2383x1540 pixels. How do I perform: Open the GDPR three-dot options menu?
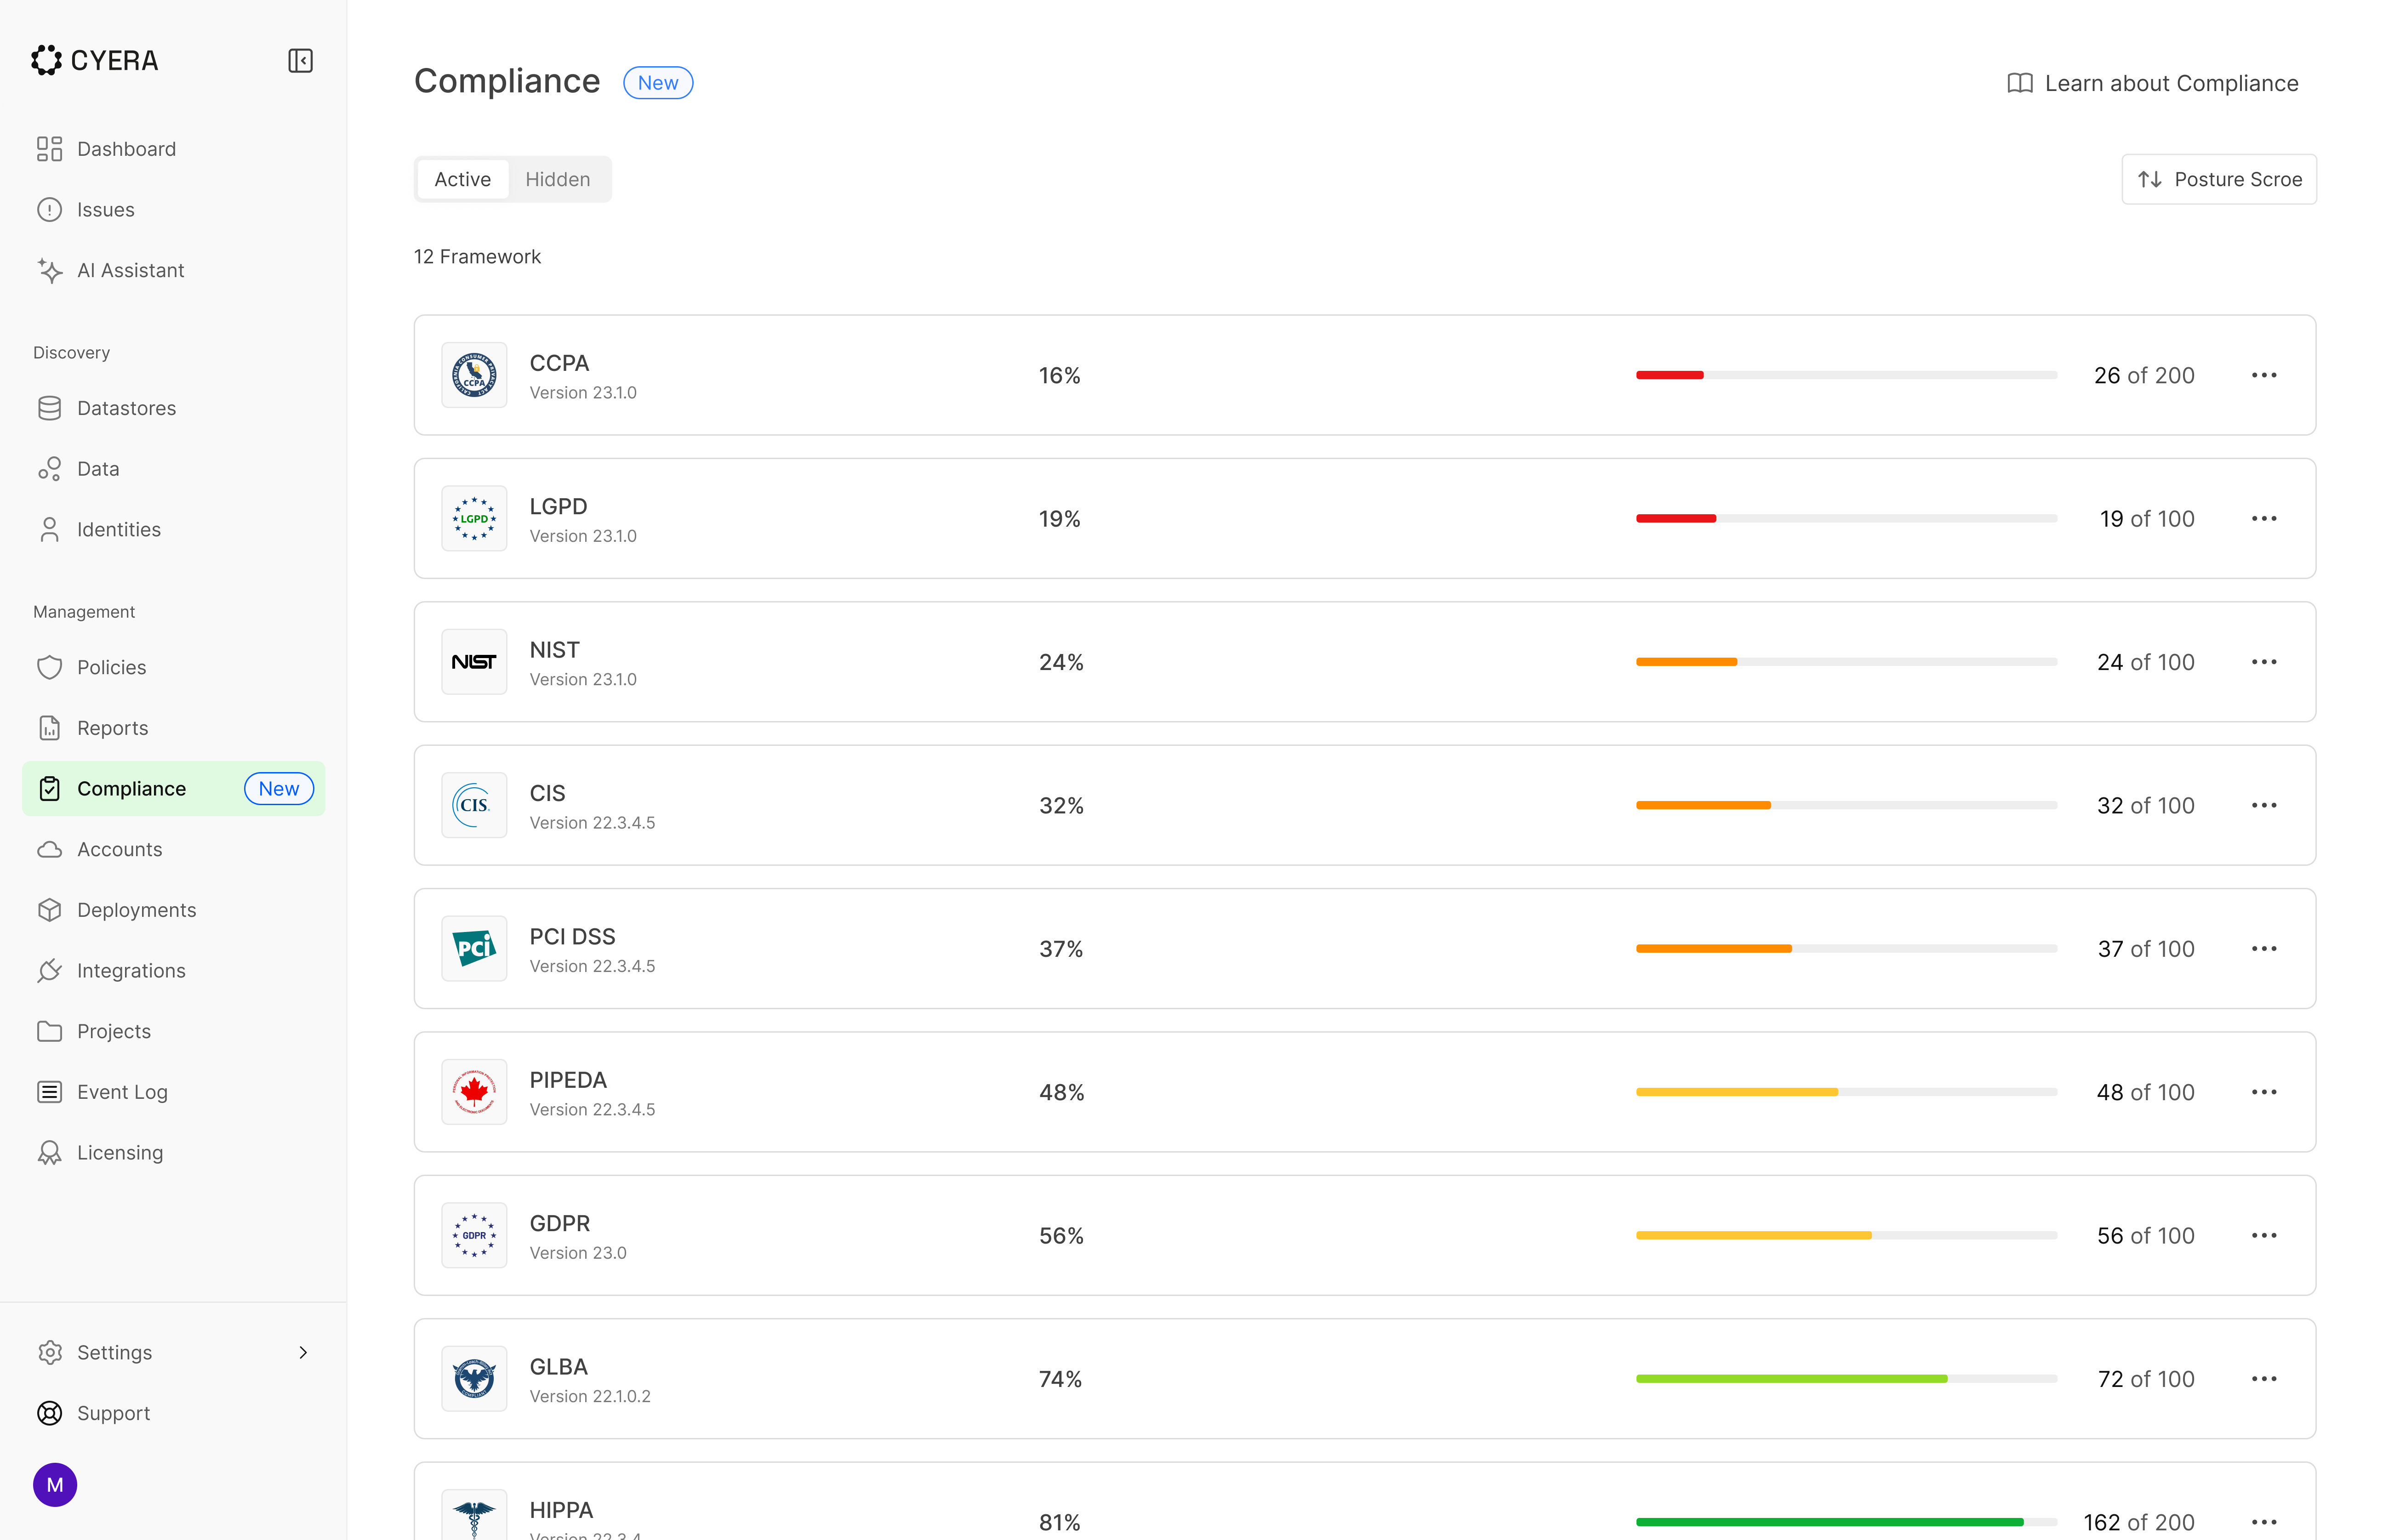coord(2263,1235)
